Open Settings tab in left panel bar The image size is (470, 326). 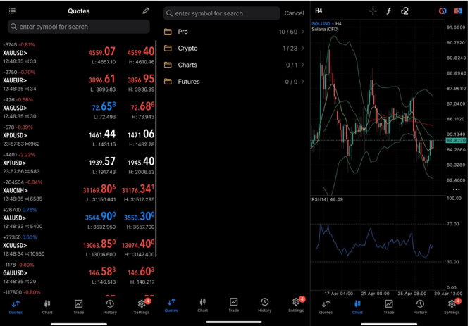(142, 307)
